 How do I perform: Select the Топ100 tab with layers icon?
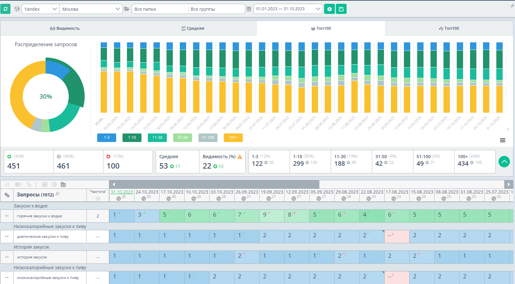321,28
